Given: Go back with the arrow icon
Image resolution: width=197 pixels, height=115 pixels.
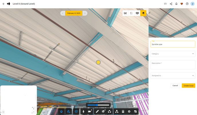Looking at the screenshot, I should (x=4, y=4).
